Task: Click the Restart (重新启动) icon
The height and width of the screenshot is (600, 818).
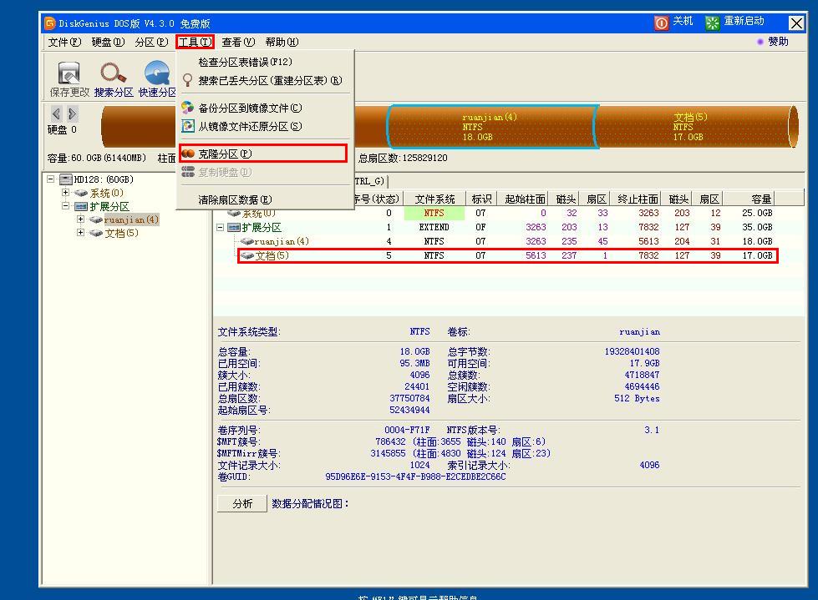Action: [712, 23]
